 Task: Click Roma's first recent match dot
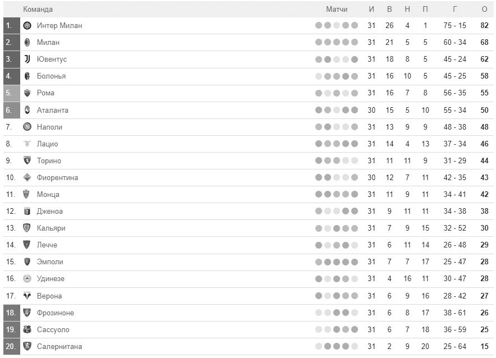319,93
